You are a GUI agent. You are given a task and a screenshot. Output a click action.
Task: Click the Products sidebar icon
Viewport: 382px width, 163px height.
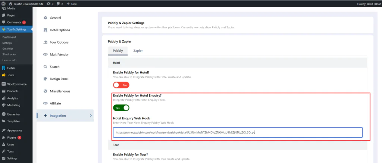(4, 91)
